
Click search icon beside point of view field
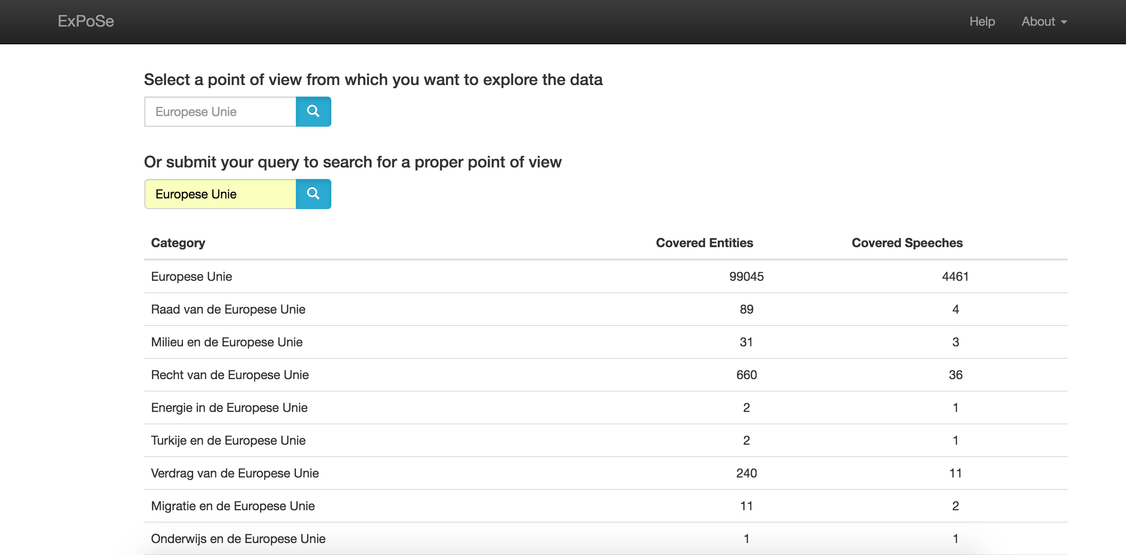313,112
